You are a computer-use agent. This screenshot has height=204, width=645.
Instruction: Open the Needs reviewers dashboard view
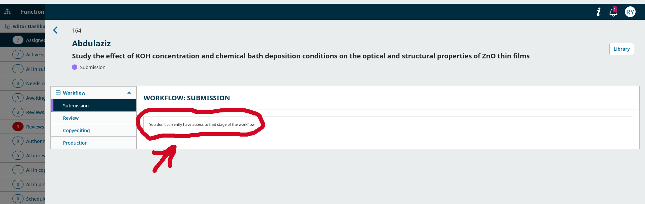coord(35,84)
